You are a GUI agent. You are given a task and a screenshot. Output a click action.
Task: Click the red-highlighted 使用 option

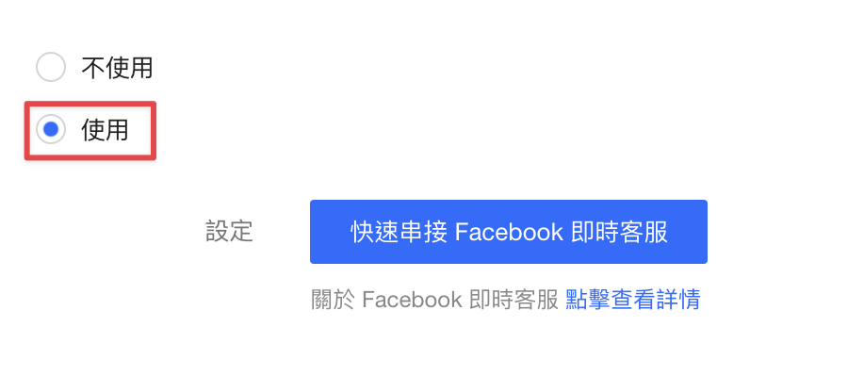(x=90, y=131)
